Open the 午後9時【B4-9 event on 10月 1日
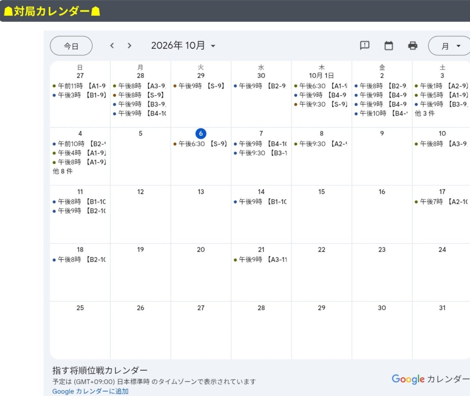The image size is (470, 396). point(321,95)
